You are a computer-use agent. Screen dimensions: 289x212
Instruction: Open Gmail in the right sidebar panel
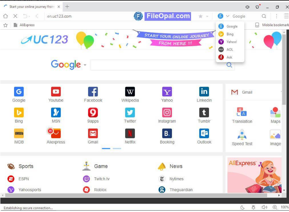coord(242,92)
